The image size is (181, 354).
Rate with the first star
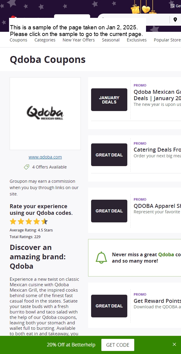(13, 221)
